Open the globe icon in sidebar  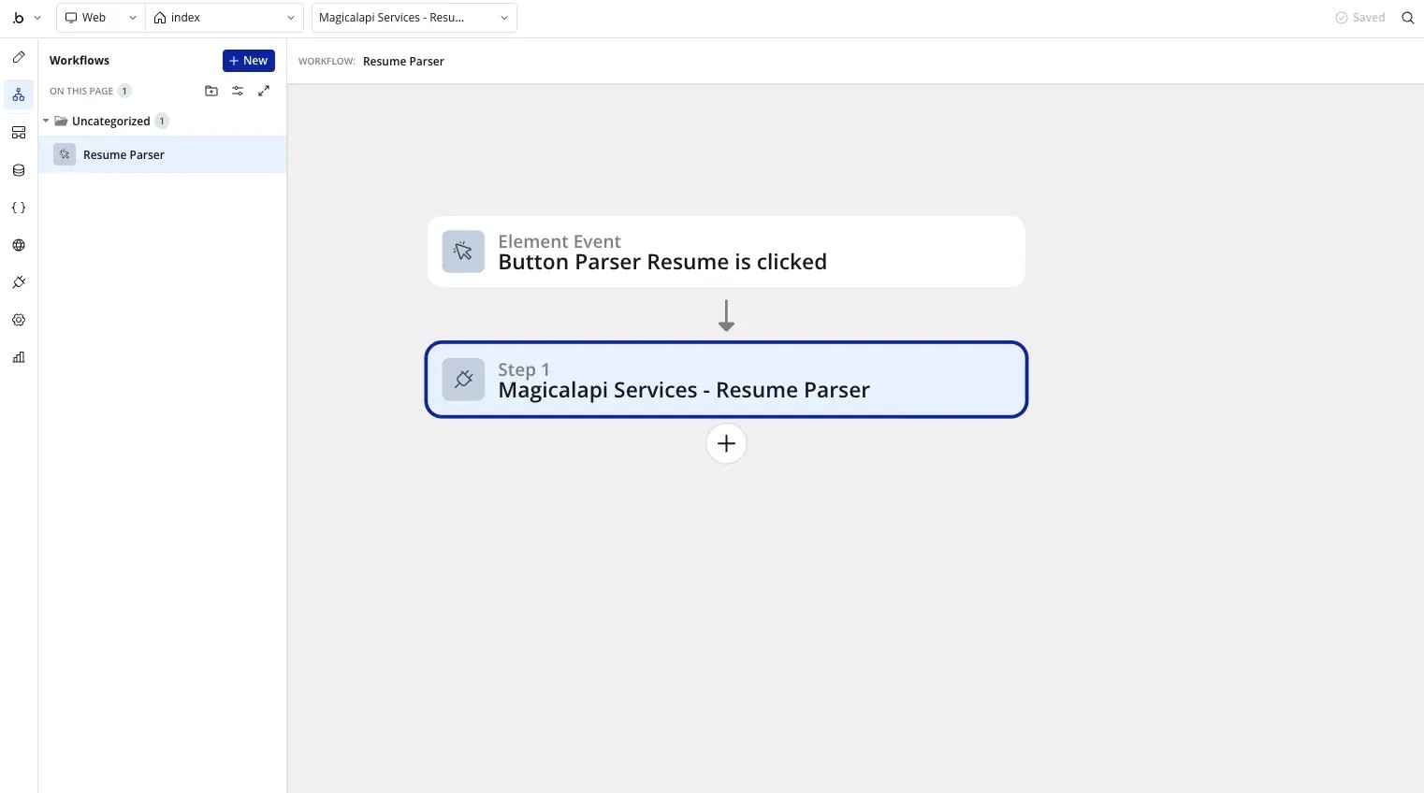click(19, 245)
